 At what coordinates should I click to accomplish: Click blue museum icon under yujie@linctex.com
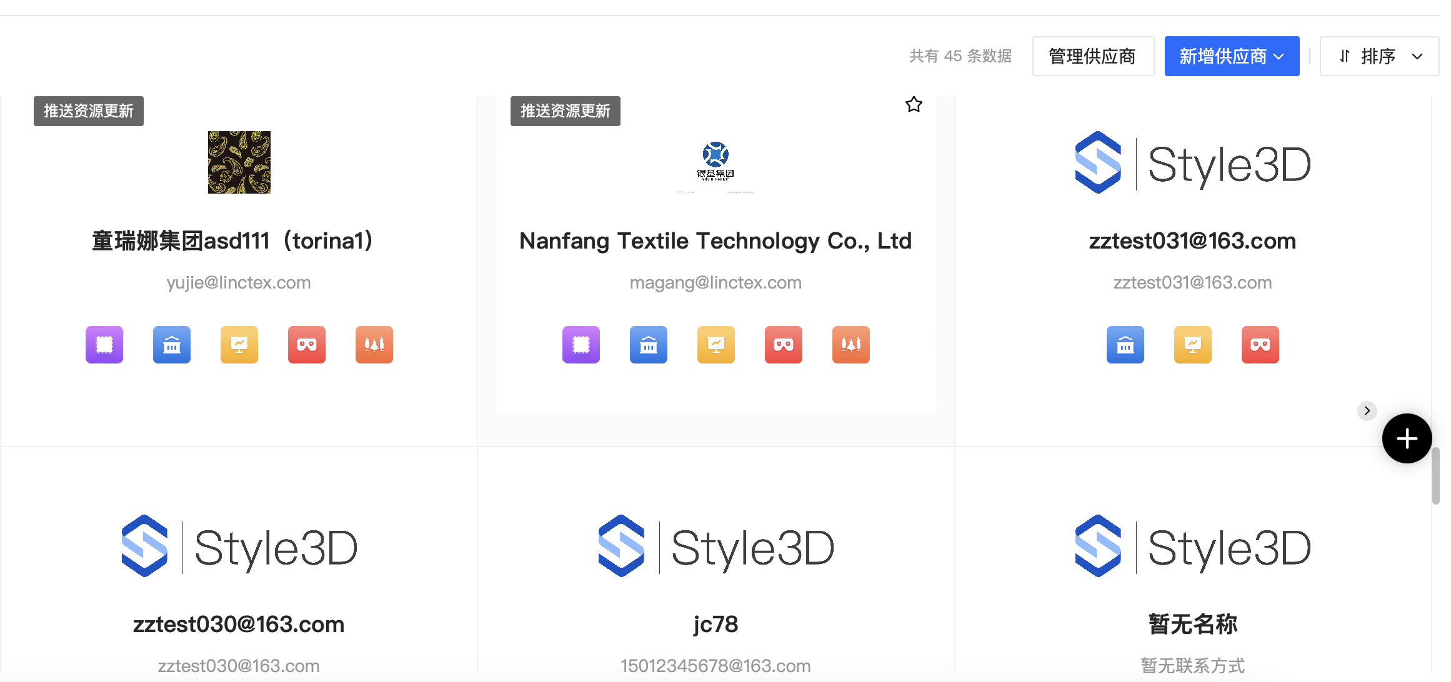click(x=172, y=344)
